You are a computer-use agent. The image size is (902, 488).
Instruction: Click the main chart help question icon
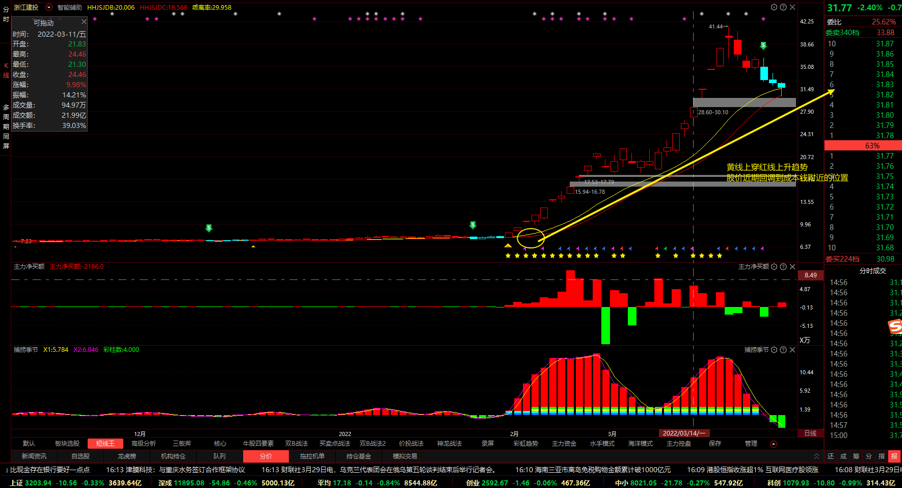pos(783,7)
